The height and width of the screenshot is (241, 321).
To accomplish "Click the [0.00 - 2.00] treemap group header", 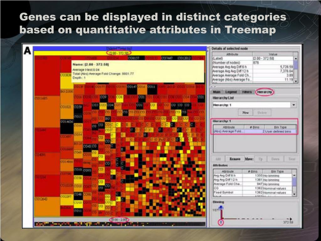I will click(119, 220).
